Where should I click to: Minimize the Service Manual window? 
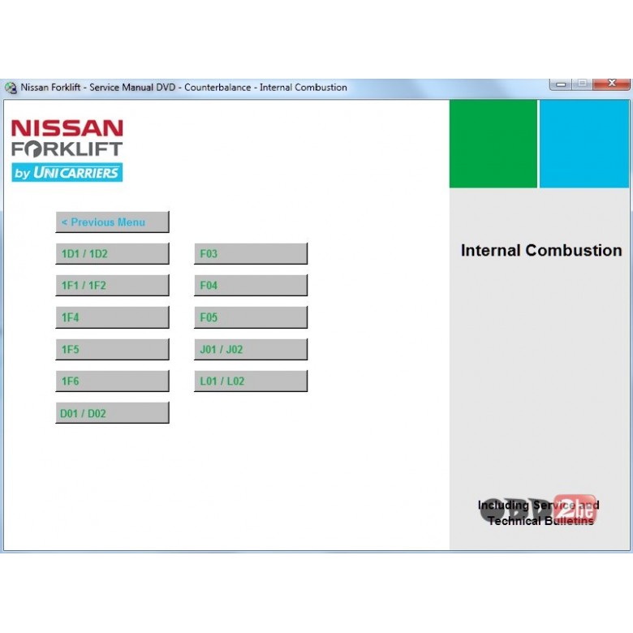click(560, 84)
